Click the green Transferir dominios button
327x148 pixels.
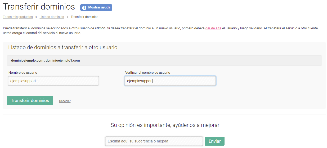click(x=30, y=100)
